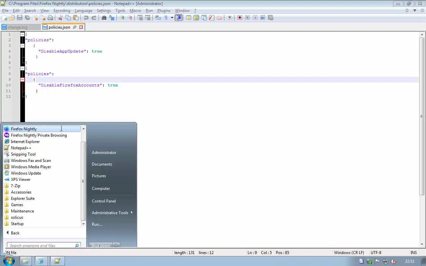The height and width of the screenshot is (266, 426).
Task: Open the Document Map panel icon
Action: click(x=196, y=18)
